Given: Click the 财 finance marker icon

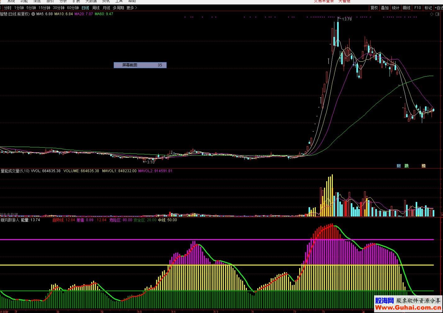Looking at the screenshot, I should (x=399, y=166).
